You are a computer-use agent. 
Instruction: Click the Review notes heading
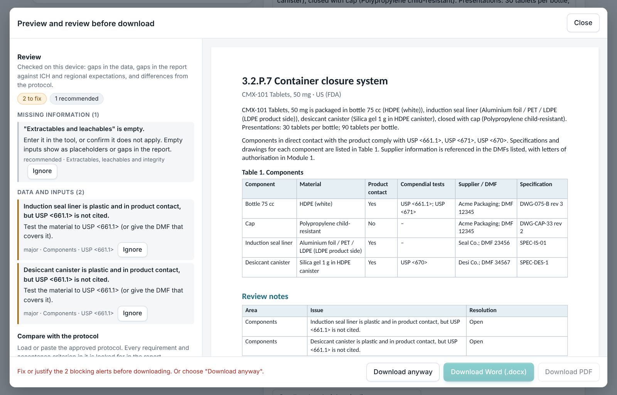265,296
